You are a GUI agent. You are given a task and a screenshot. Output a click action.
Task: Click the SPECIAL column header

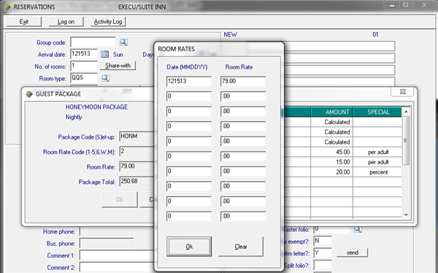[x=377, y=112]
